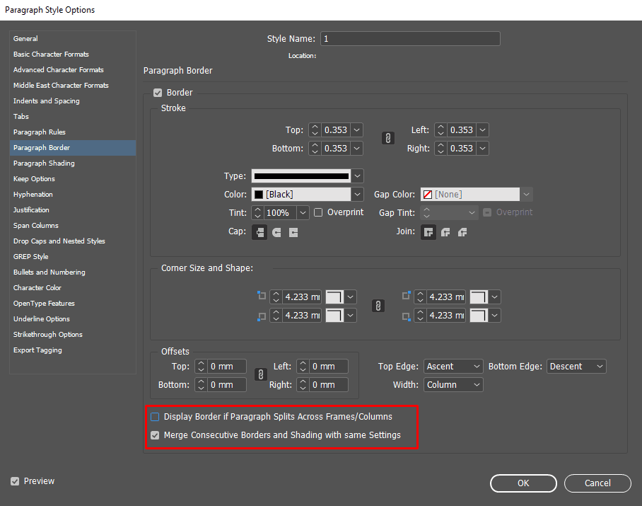Click the Bottom stroke width stepper arrows
Screen dimensions: 642x506
(x=315, y=149)
